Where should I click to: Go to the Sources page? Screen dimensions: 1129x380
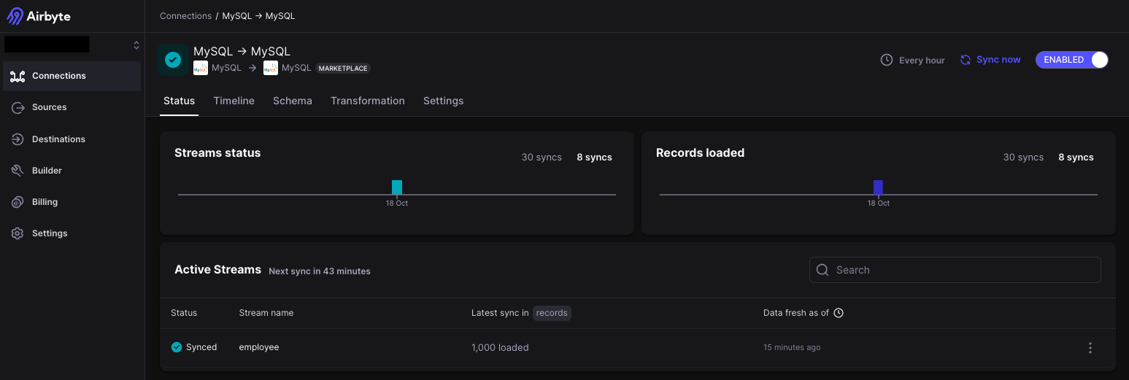[49, 107]
